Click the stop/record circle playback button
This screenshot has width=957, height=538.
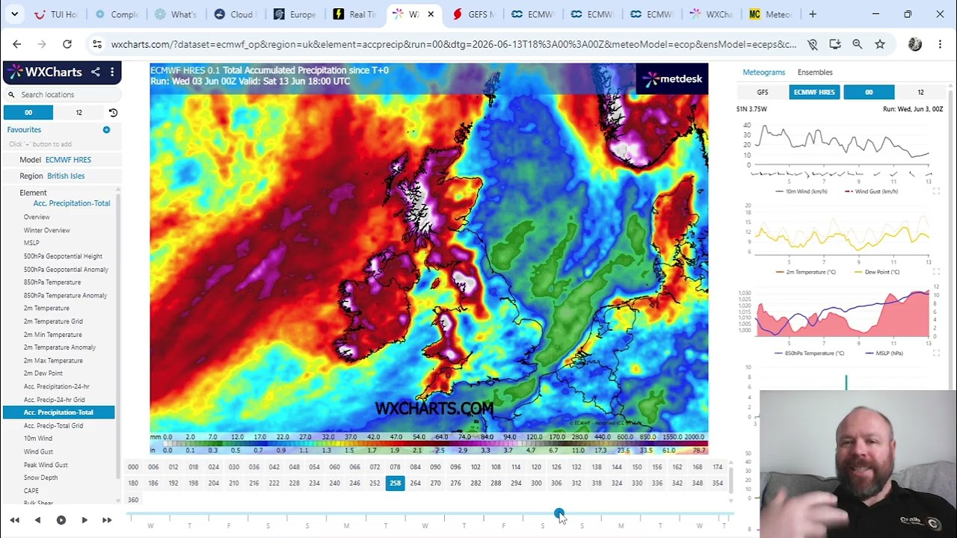coord(61,520)
